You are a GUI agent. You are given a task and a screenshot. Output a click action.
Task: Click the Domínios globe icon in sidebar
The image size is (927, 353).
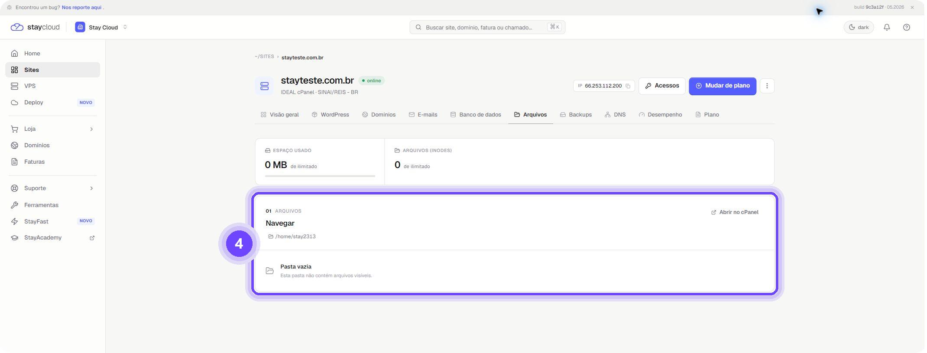[x=14, y=145]
